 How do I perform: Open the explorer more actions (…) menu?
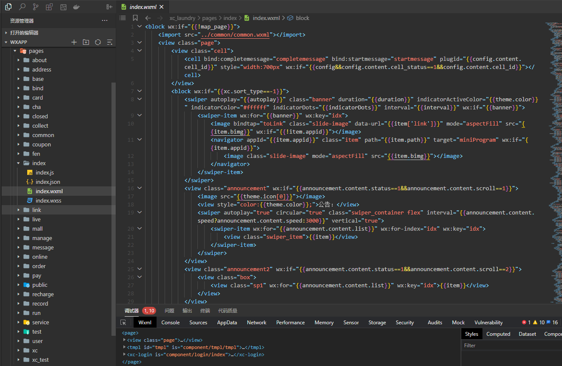(x=105, y=20)
